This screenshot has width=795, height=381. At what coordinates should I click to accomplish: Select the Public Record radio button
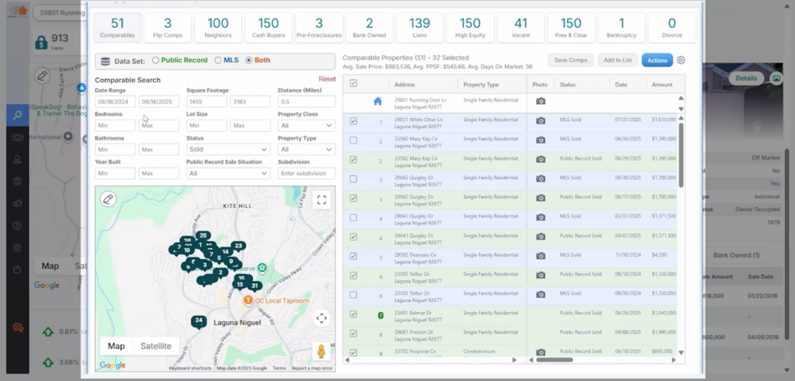click(156, 61)
